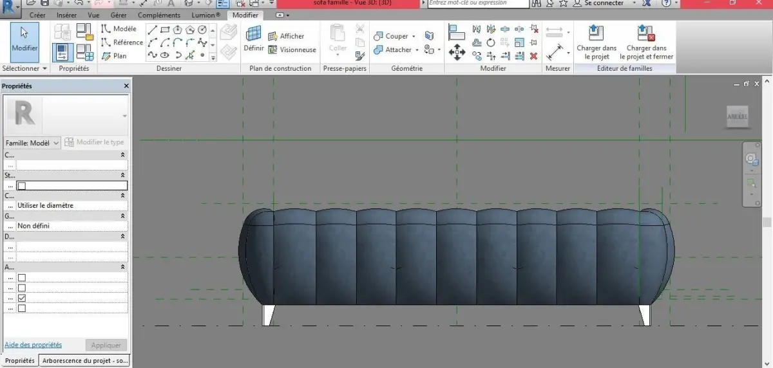Select the Modèle line tool
773x368 pixels.
pos(119,29)
